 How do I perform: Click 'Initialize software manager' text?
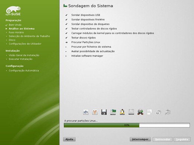click(87, 56)
